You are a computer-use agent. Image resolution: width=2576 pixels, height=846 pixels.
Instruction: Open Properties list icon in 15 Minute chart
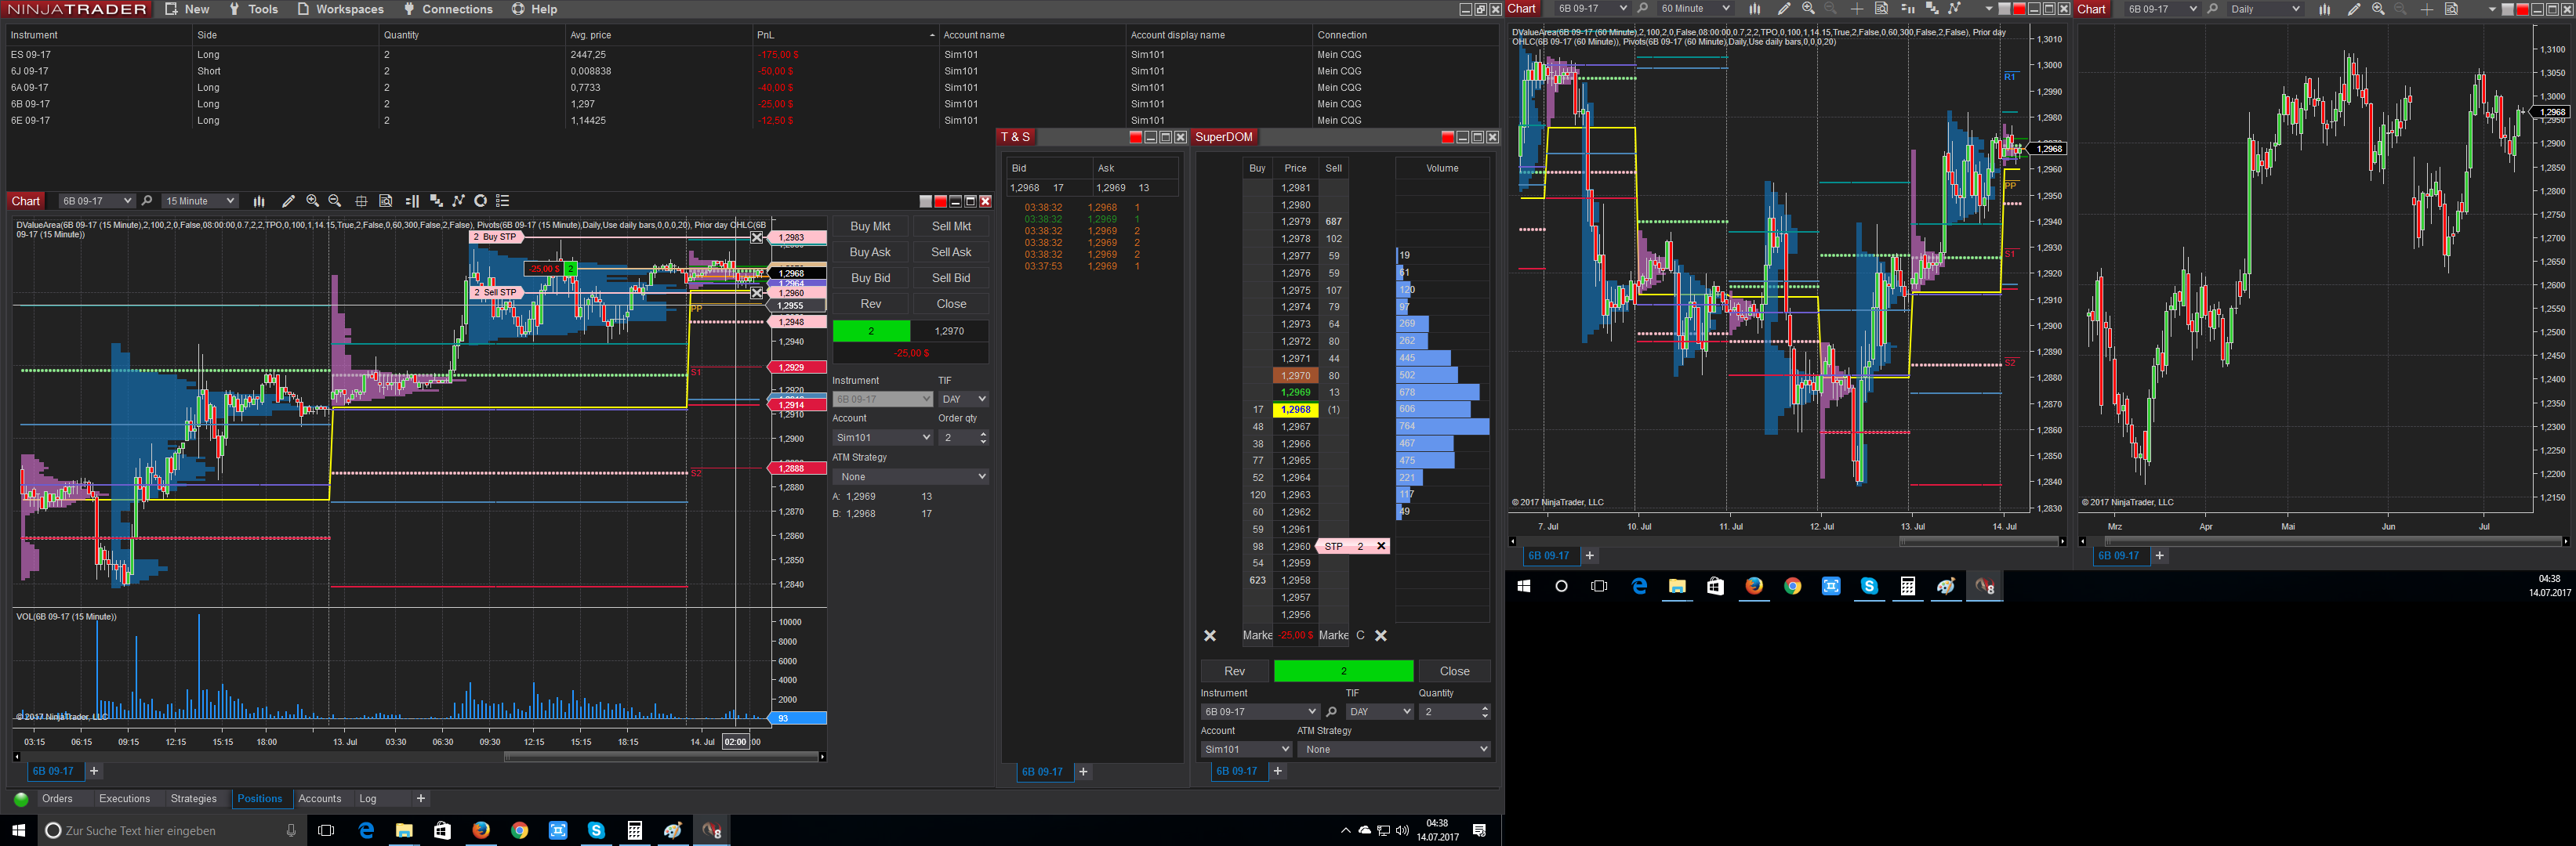[x=503, y=201]
